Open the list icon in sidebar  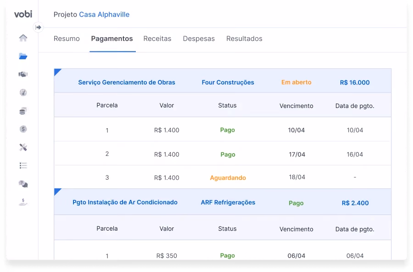point(23,165)
